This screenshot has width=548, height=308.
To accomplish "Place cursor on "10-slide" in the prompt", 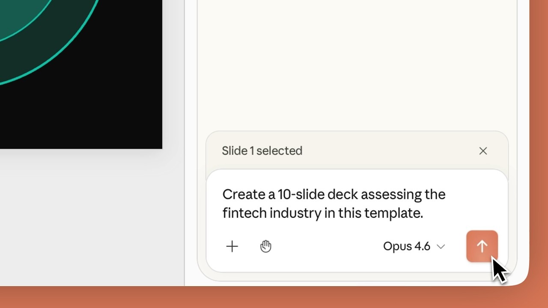I will [x=301, y=195].
